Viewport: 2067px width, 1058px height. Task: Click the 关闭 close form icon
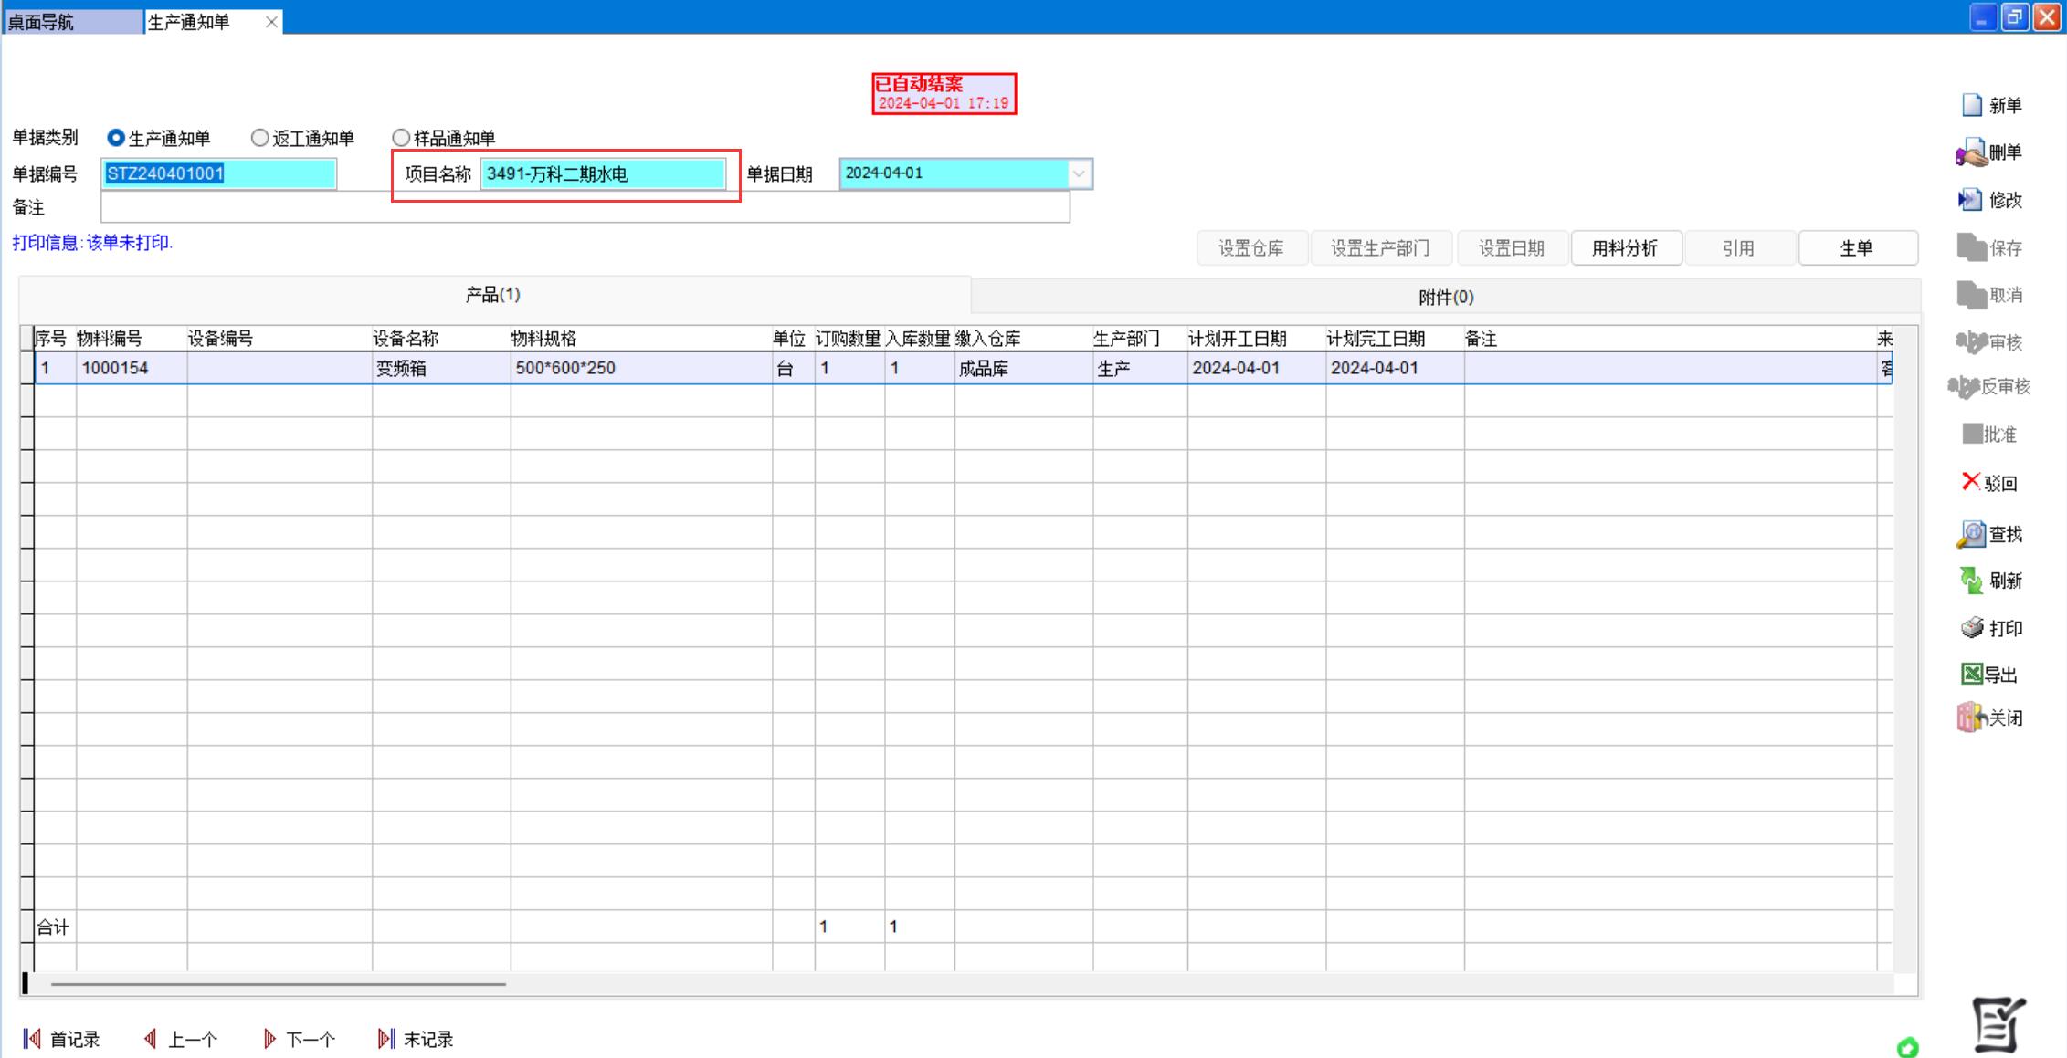click(x=1971, y=718)
